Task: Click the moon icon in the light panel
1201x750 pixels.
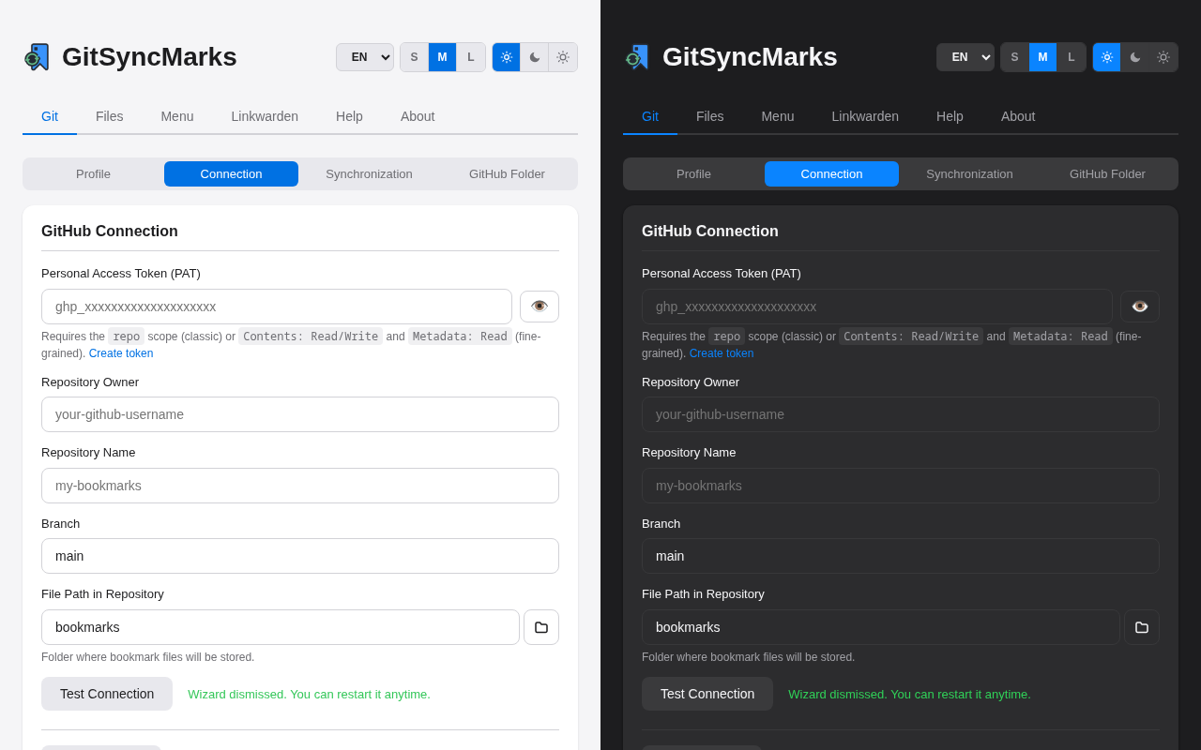Action: coord(535,57)
